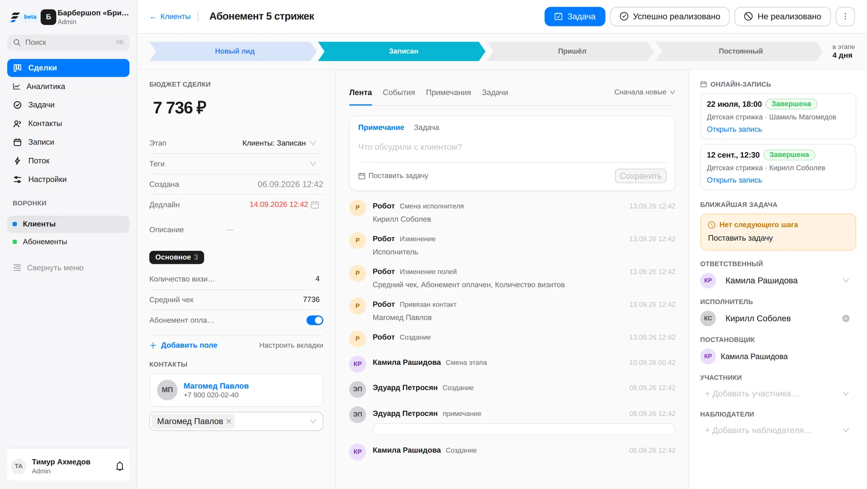Open the Этап dropdown Клиенты: Записан
Viewport: 867px width, 489px height.
(279, 143)
